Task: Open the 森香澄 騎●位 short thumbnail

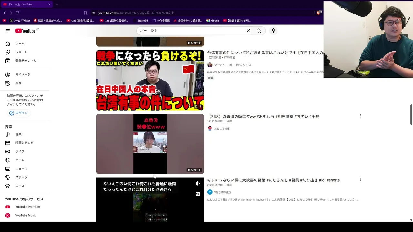Action: click(x=150, y=144)
